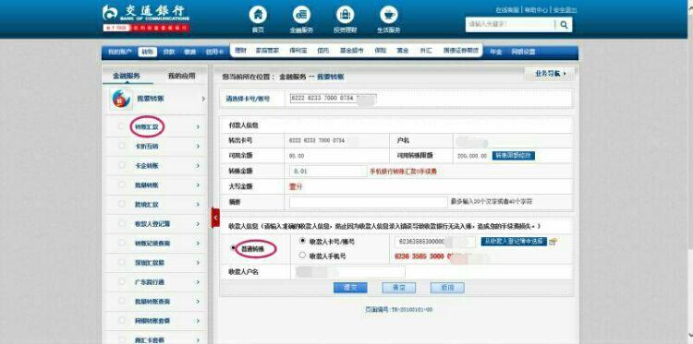Click the 提交 submit button
This screenshot has height=344, width=693.
350,288
